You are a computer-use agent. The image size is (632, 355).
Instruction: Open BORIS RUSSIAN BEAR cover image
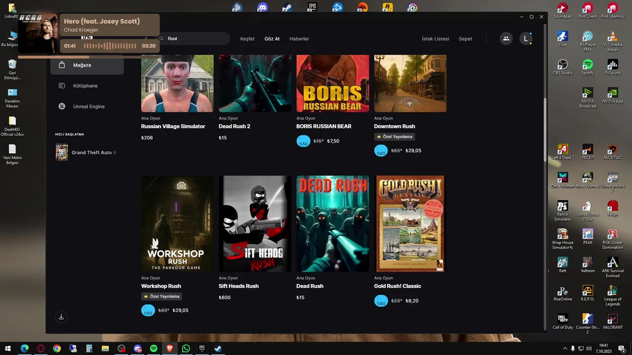tap(333, 83)
